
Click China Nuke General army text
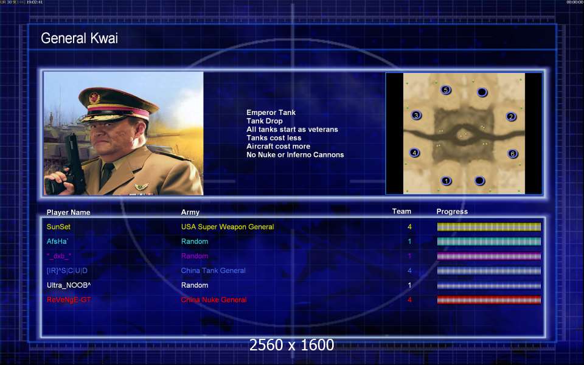214,300
